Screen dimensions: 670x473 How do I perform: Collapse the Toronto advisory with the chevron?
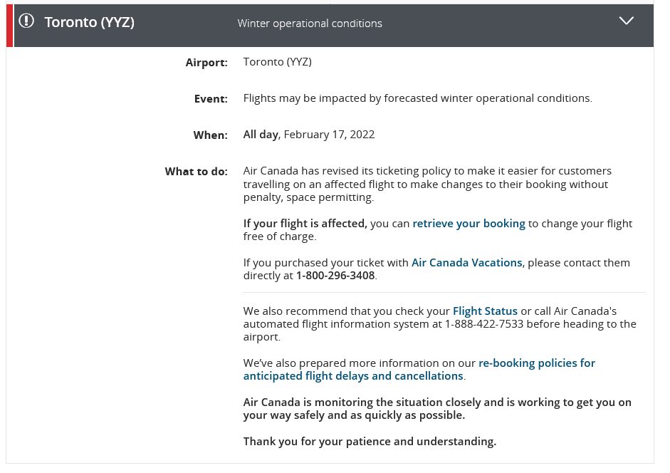pos(626,21)
